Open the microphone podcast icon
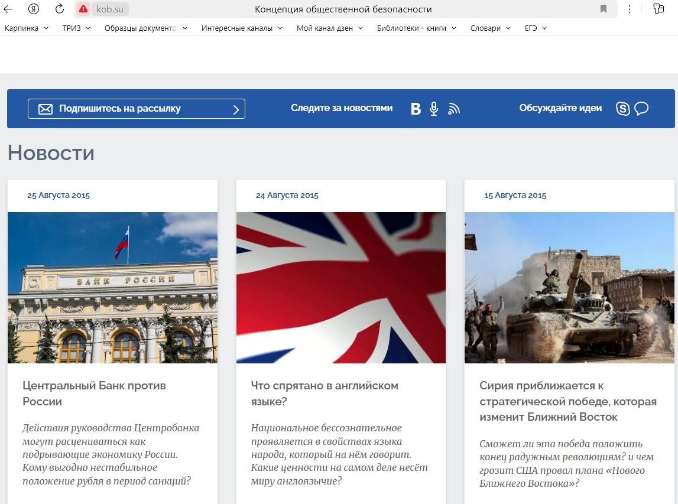 point(434,109)
